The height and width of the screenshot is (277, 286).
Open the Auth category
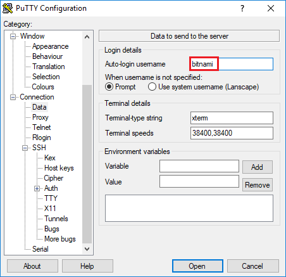tap(51, 188)
